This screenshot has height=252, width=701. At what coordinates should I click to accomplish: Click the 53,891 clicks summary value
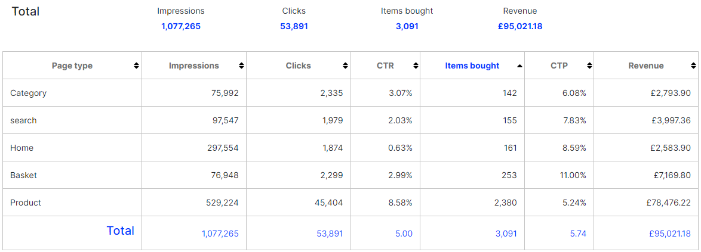click(294, 26)
